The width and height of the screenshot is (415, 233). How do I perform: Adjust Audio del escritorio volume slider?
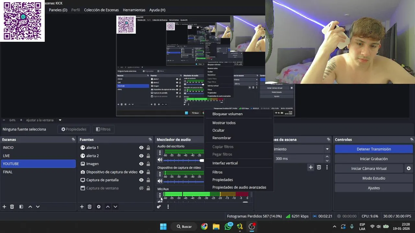point(184,161)
